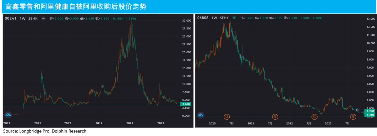Open the dividend marker after July 2021

(275, 117)
